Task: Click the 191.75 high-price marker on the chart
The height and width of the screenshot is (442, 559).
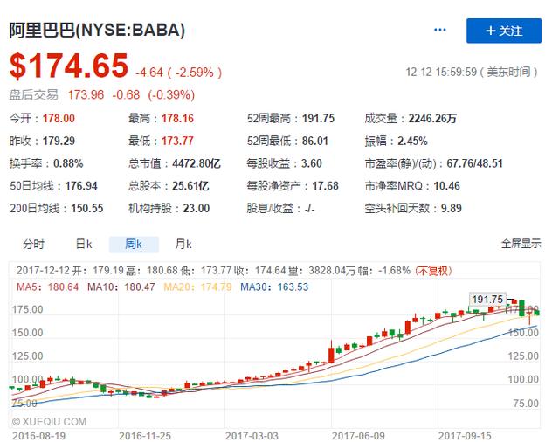Action: click(487, 300)
